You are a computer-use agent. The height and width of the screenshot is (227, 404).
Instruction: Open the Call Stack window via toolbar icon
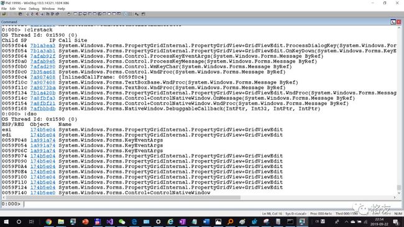click(99, 14)
